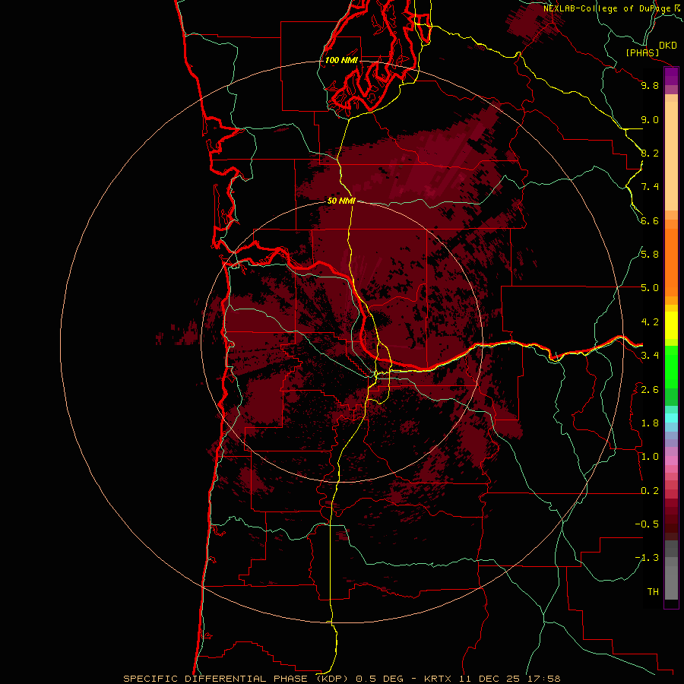Click the 100 NMI range ring label
The image size is (684, 684).
pos(341,60)
